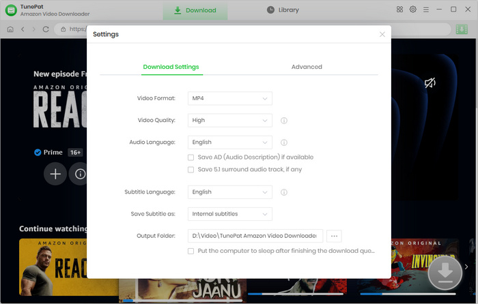Expand the Video Quality dropdown set to High
The image size is (478, 304).
point(230,121)
